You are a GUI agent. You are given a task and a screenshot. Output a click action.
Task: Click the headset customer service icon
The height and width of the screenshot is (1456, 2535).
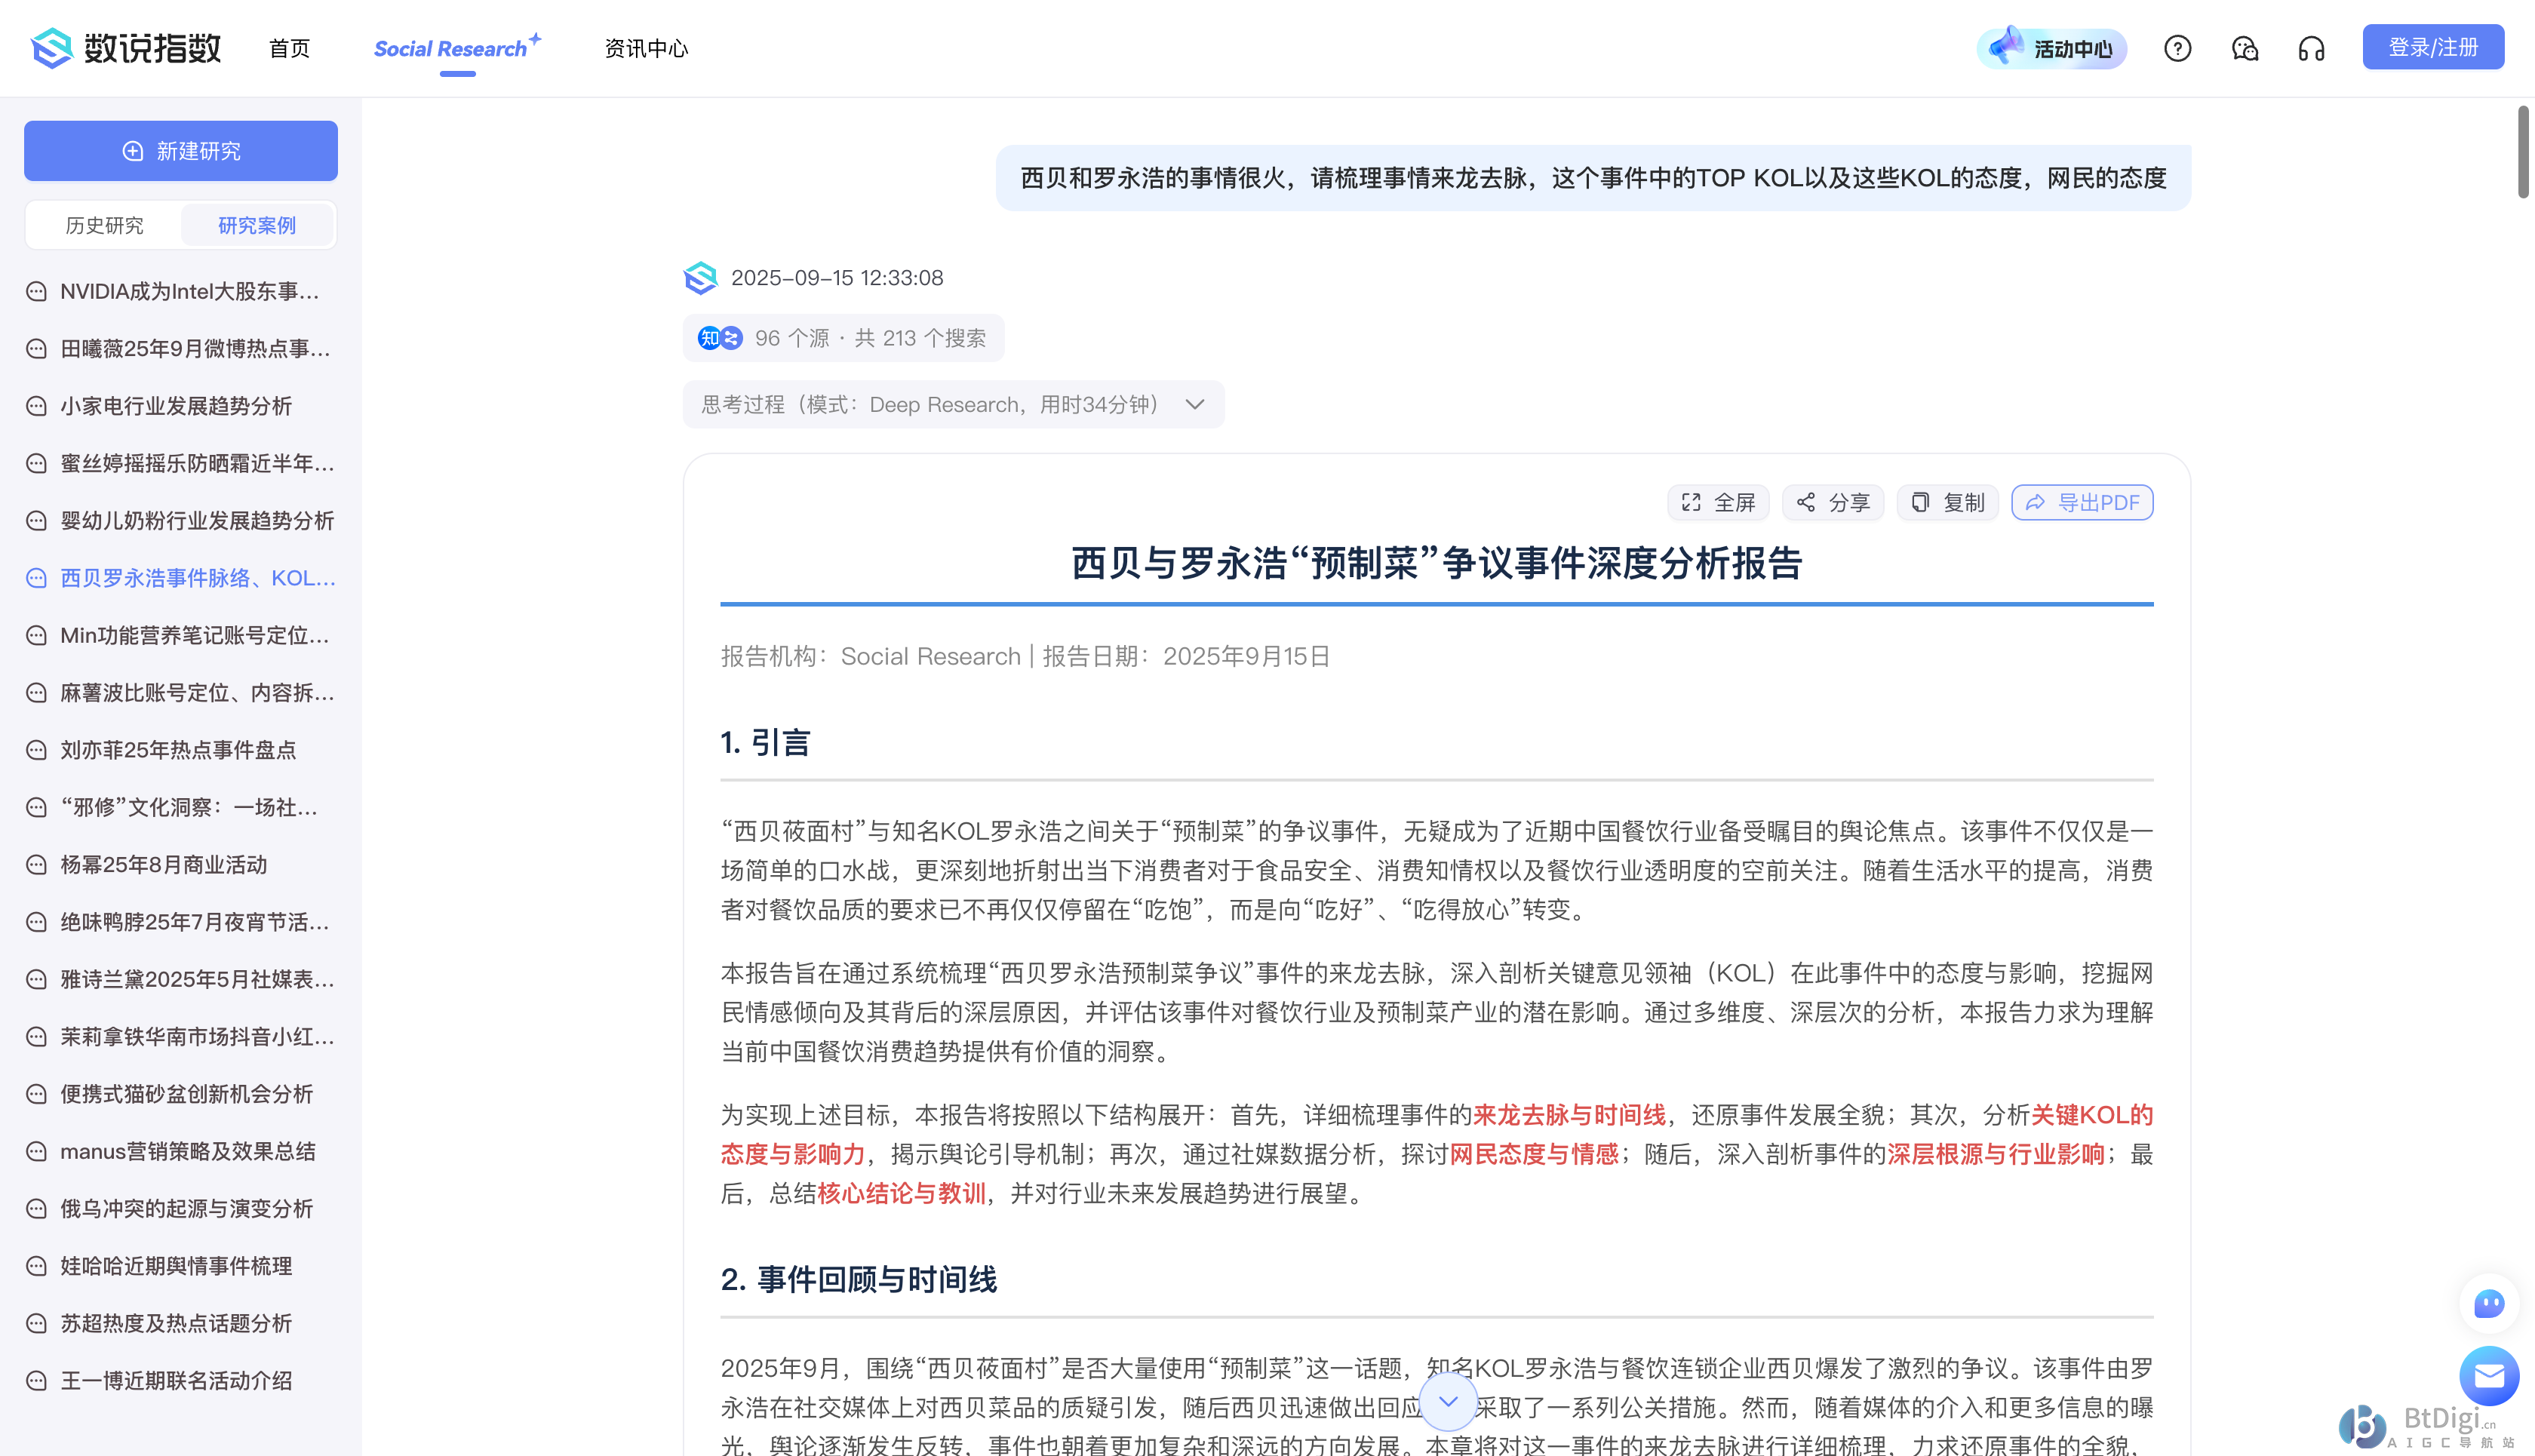point(2311,48)
